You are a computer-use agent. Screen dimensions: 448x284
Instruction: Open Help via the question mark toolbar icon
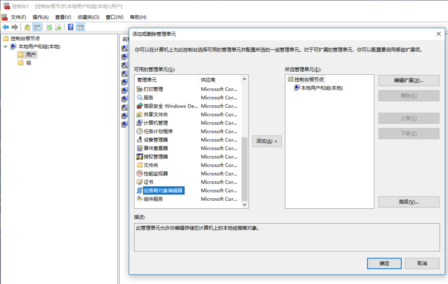70,27
